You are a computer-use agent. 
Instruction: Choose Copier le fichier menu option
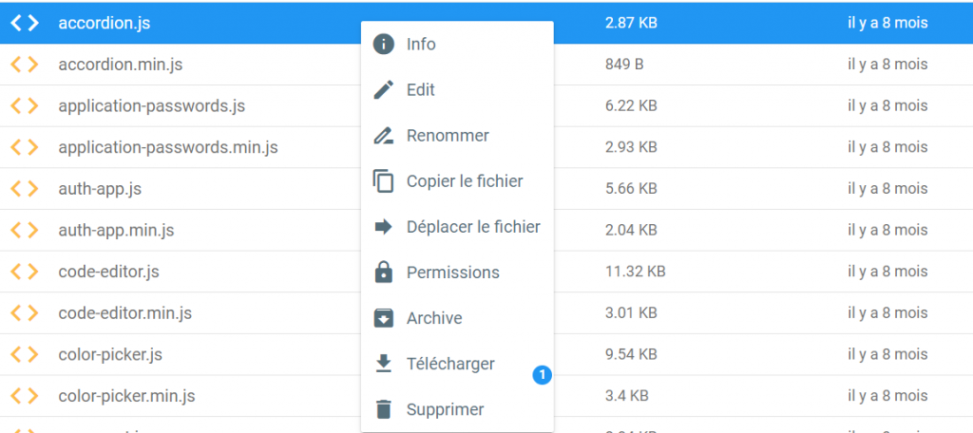[x=465, y=181]
